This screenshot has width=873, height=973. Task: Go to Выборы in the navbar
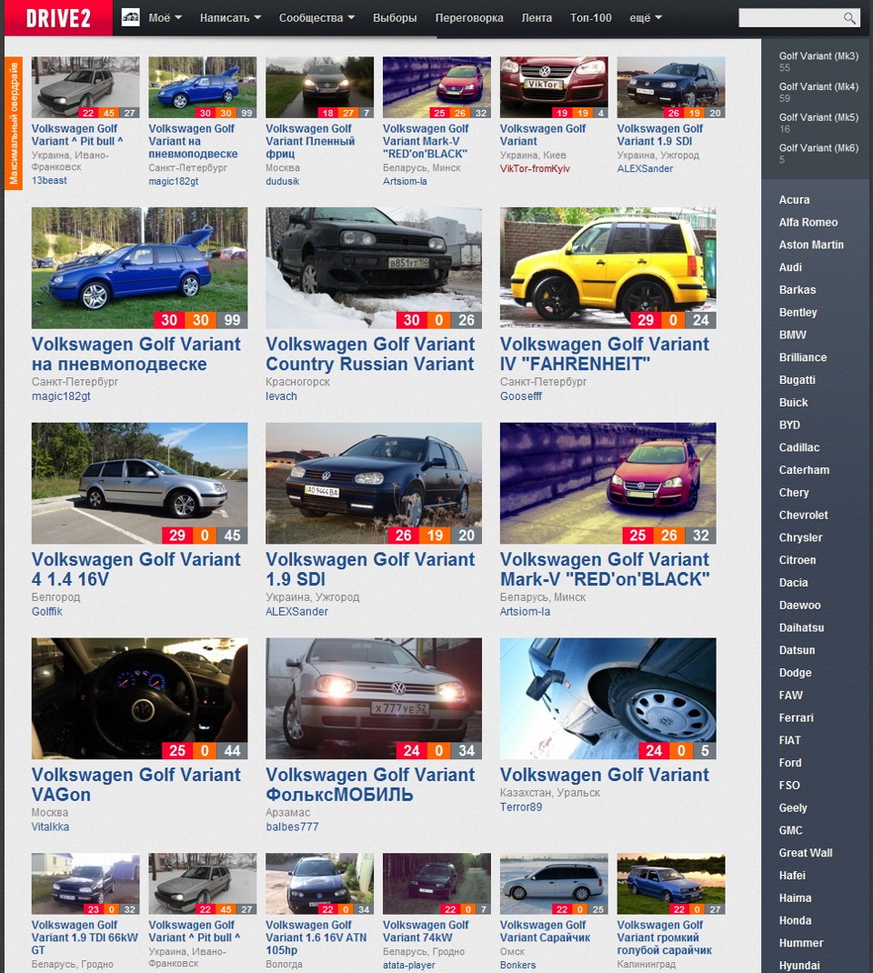click(x=395, y=18)
